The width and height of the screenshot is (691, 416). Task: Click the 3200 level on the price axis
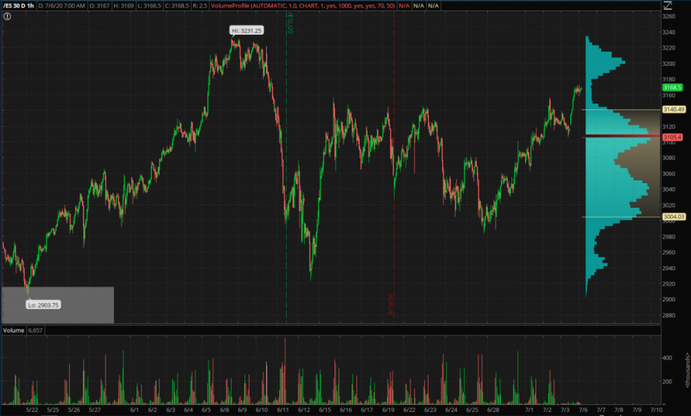668,64
